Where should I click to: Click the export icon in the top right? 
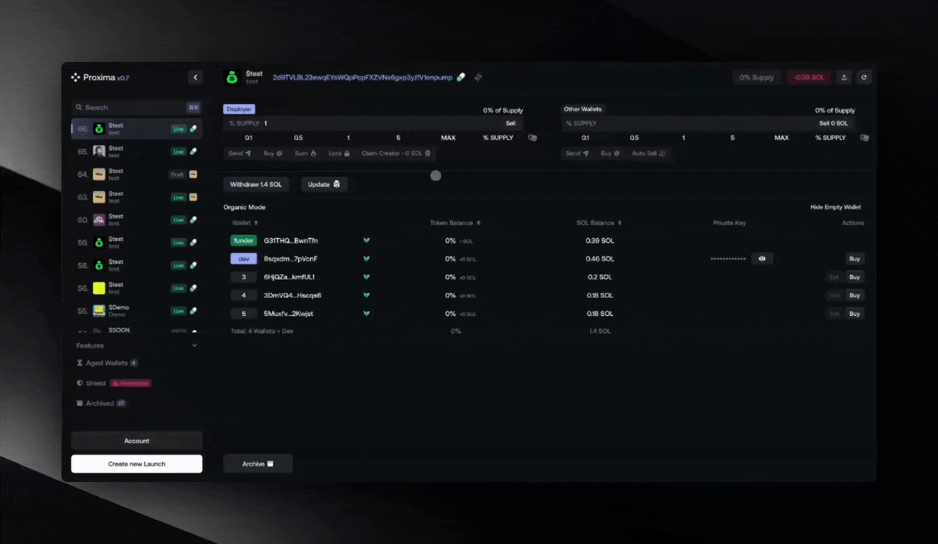[x=844, y=77]
